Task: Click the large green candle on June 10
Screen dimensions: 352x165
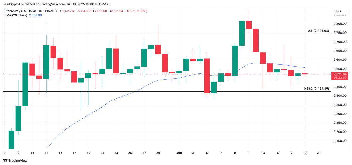Action: (242, 33)
